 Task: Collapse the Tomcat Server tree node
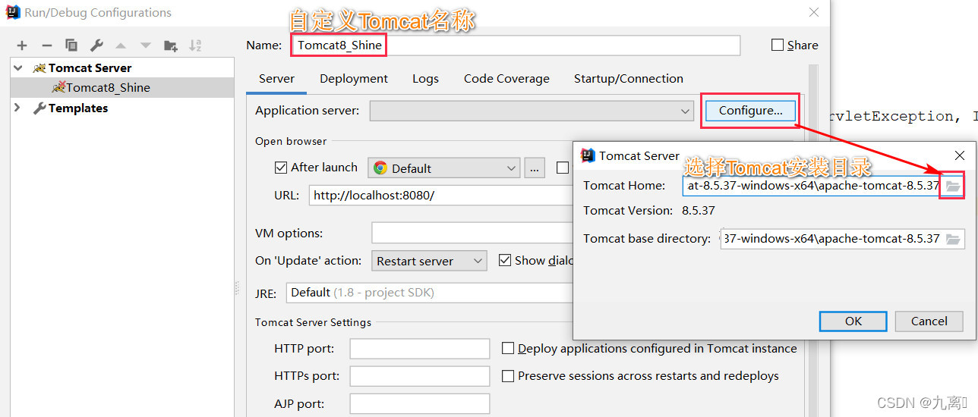tap(18, 67)
